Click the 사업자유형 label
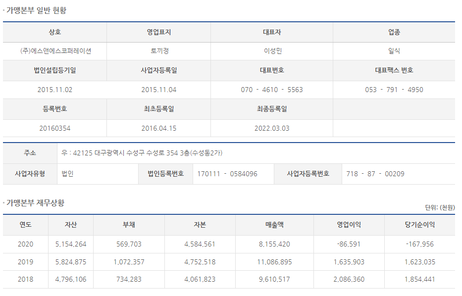462x296 pixels. coord(30,173)
